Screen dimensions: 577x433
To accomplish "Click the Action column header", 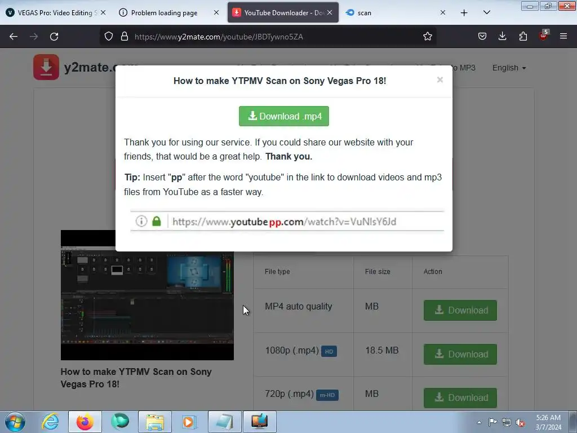I will [433, 271].
